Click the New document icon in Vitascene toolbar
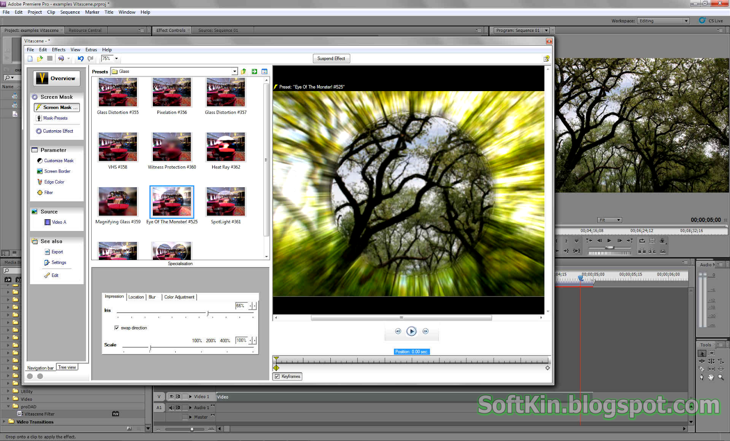This screenshot has height=441, width=730. click(x=30, y=58)
